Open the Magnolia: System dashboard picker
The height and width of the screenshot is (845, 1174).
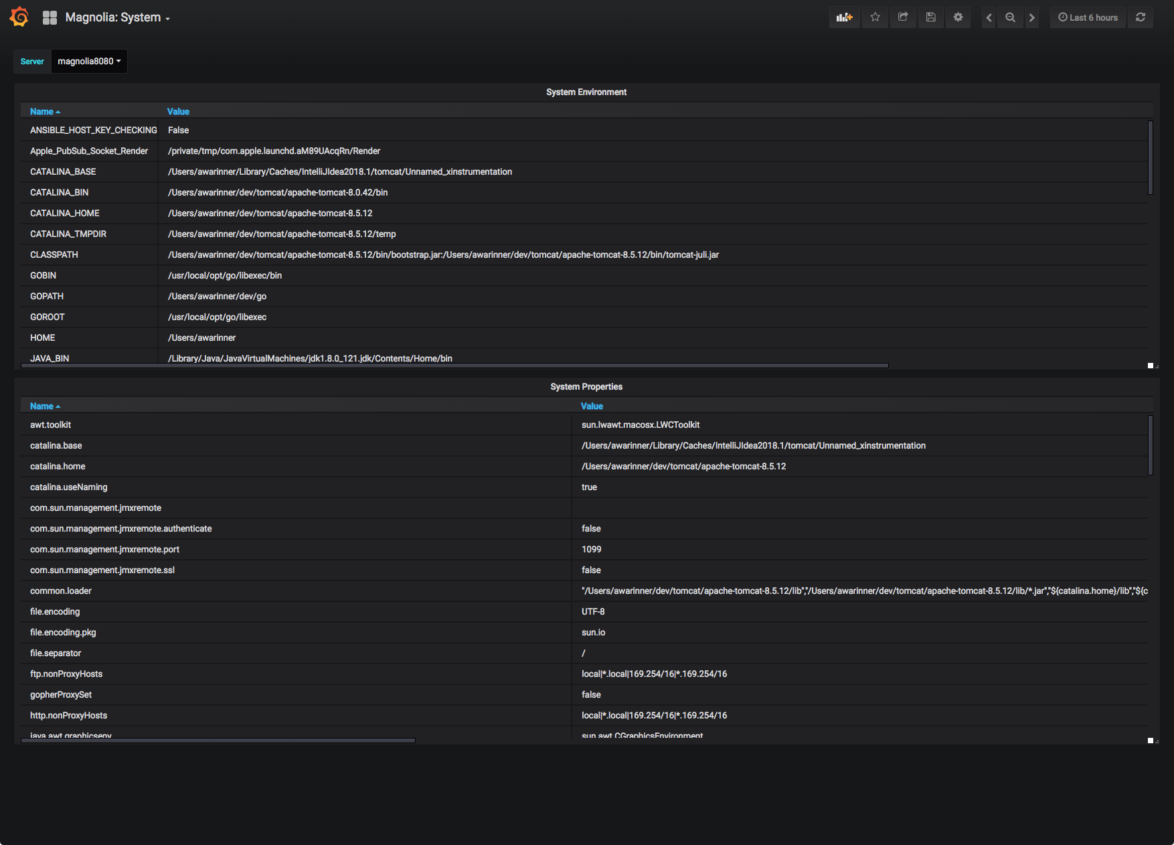click(x=117, y=17)
